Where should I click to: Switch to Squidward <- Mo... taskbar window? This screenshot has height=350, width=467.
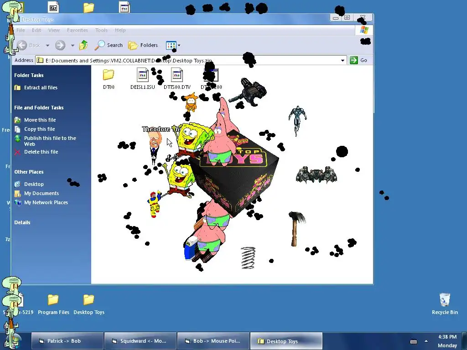click(x=140, y=341)
